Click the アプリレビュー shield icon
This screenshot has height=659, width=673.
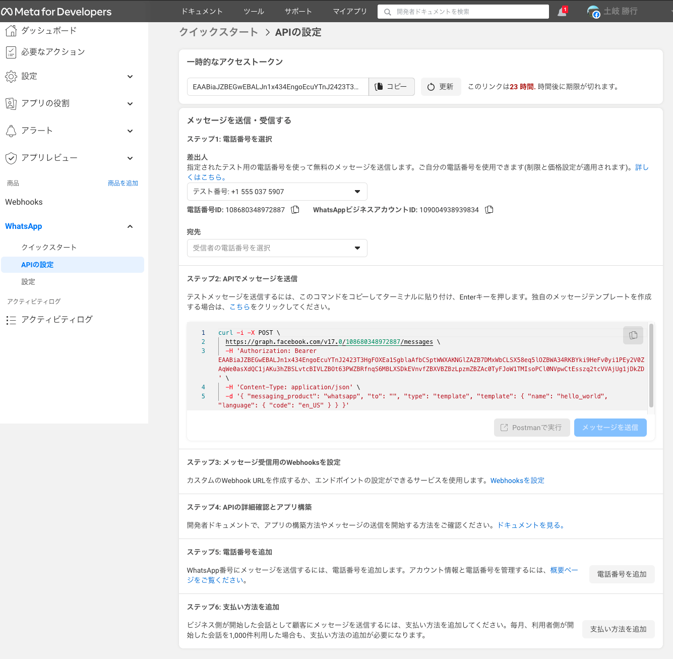tap(11, 158)
